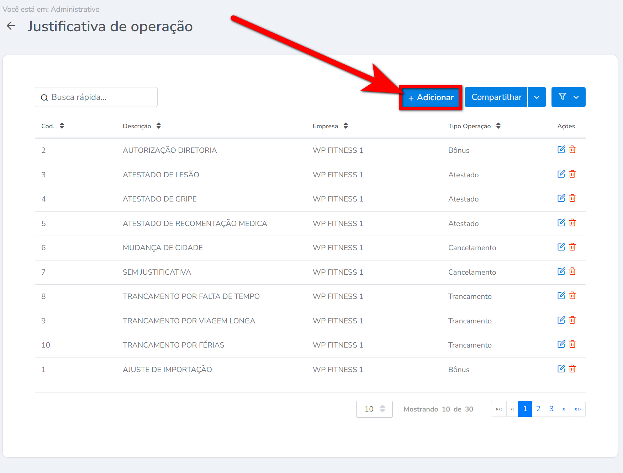
Task: Click the back arrow beside page title
Action: point(11,26)
